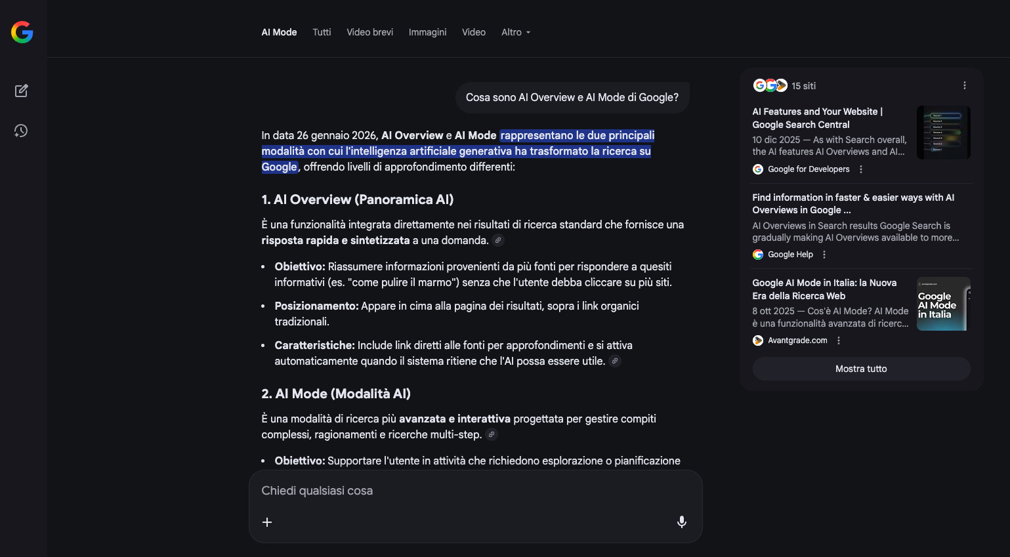The height and width of the screenshot is (557, 1010).
Task: Activate voice input with the microphone icon
Action: (681, 522)
